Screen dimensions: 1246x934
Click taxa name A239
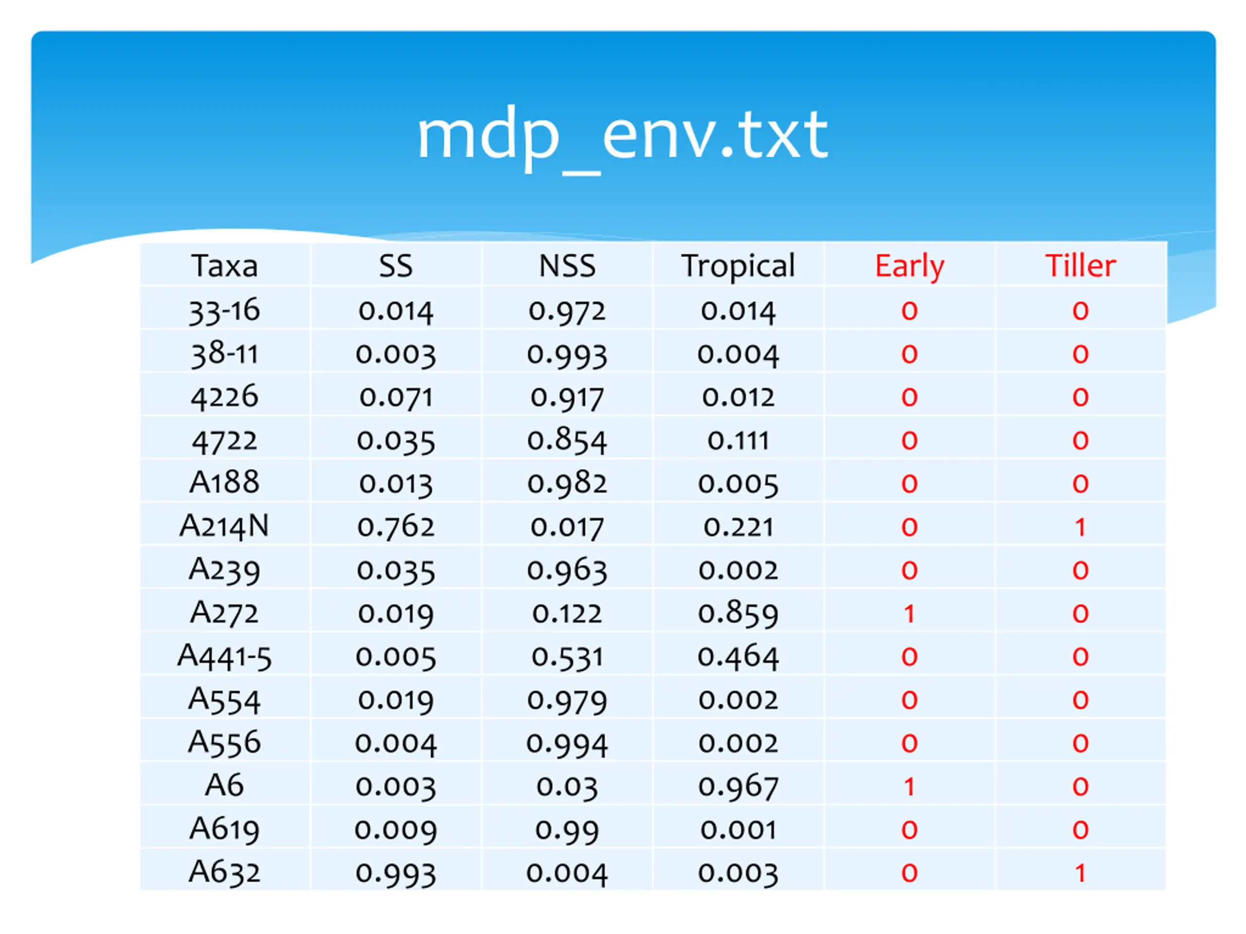point(225,570)
